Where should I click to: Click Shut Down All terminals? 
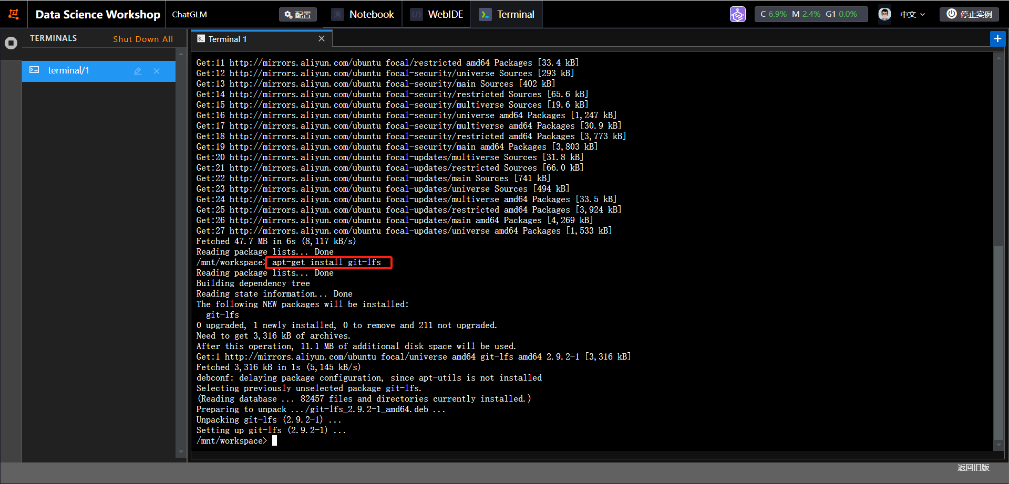click(143, 39)
